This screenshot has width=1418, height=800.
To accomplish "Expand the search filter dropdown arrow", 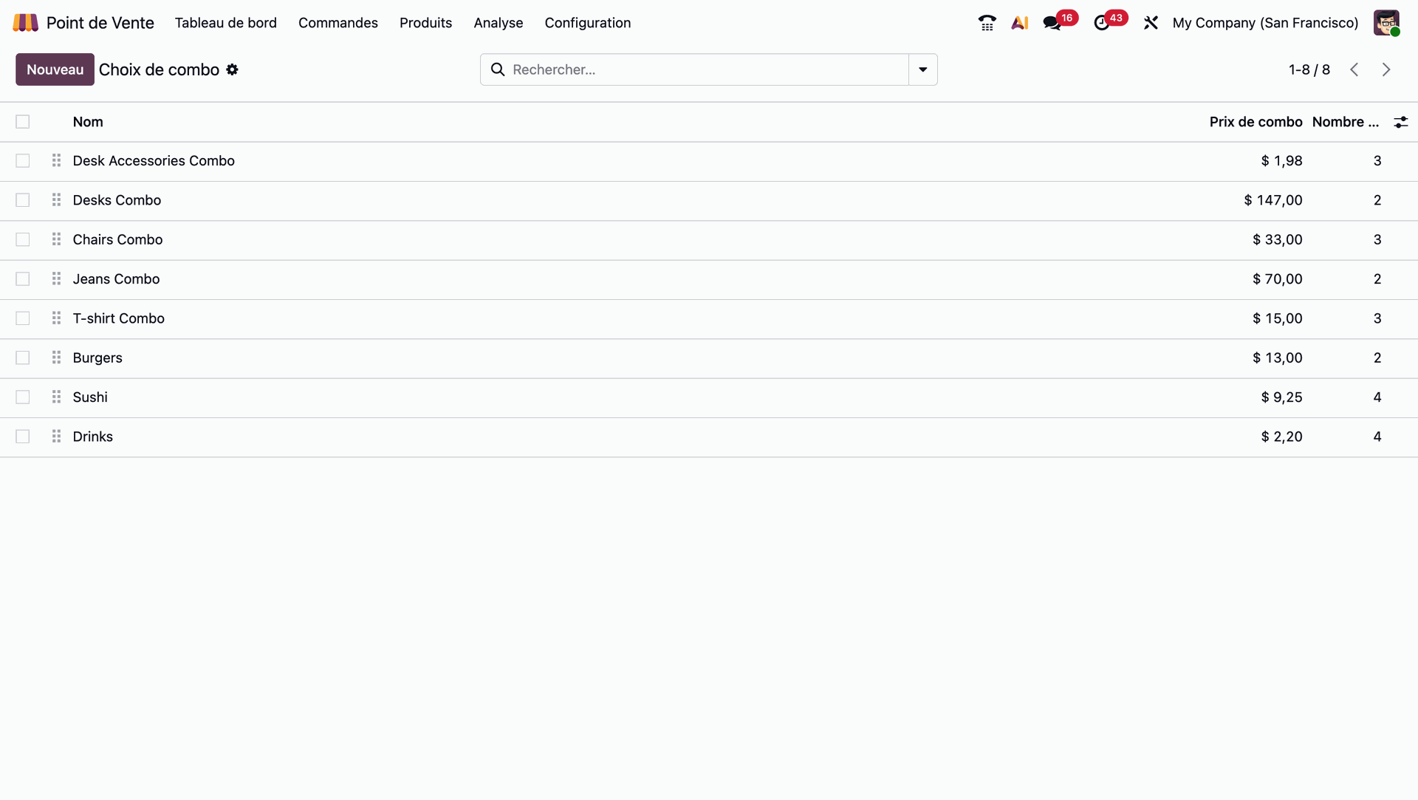I will point(922,69).
